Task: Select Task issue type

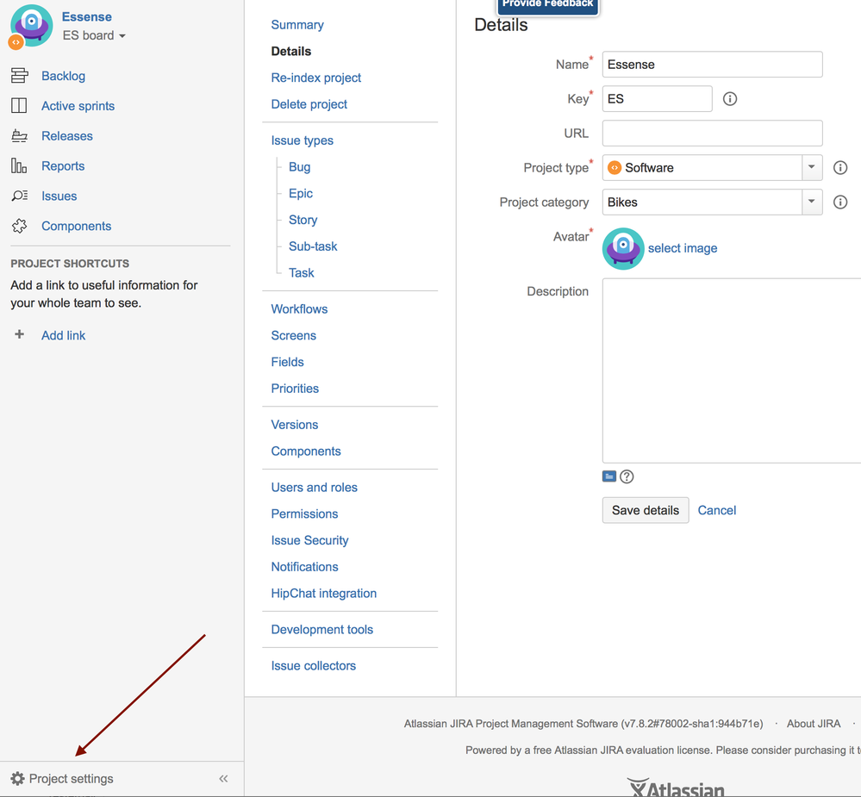Action: click(302, 273)
